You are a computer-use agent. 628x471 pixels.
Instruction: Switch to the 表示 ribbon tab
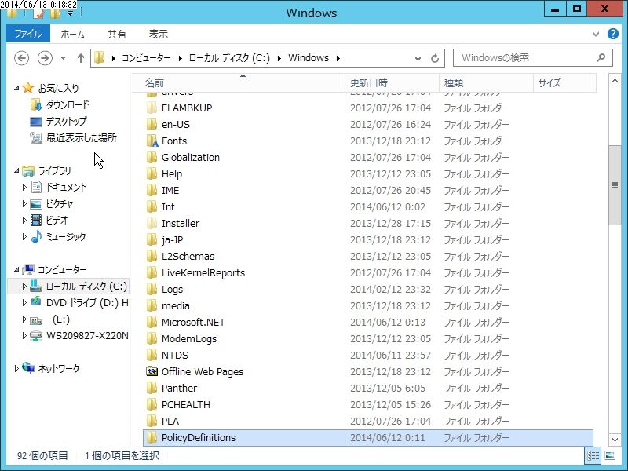click(159, 35)
